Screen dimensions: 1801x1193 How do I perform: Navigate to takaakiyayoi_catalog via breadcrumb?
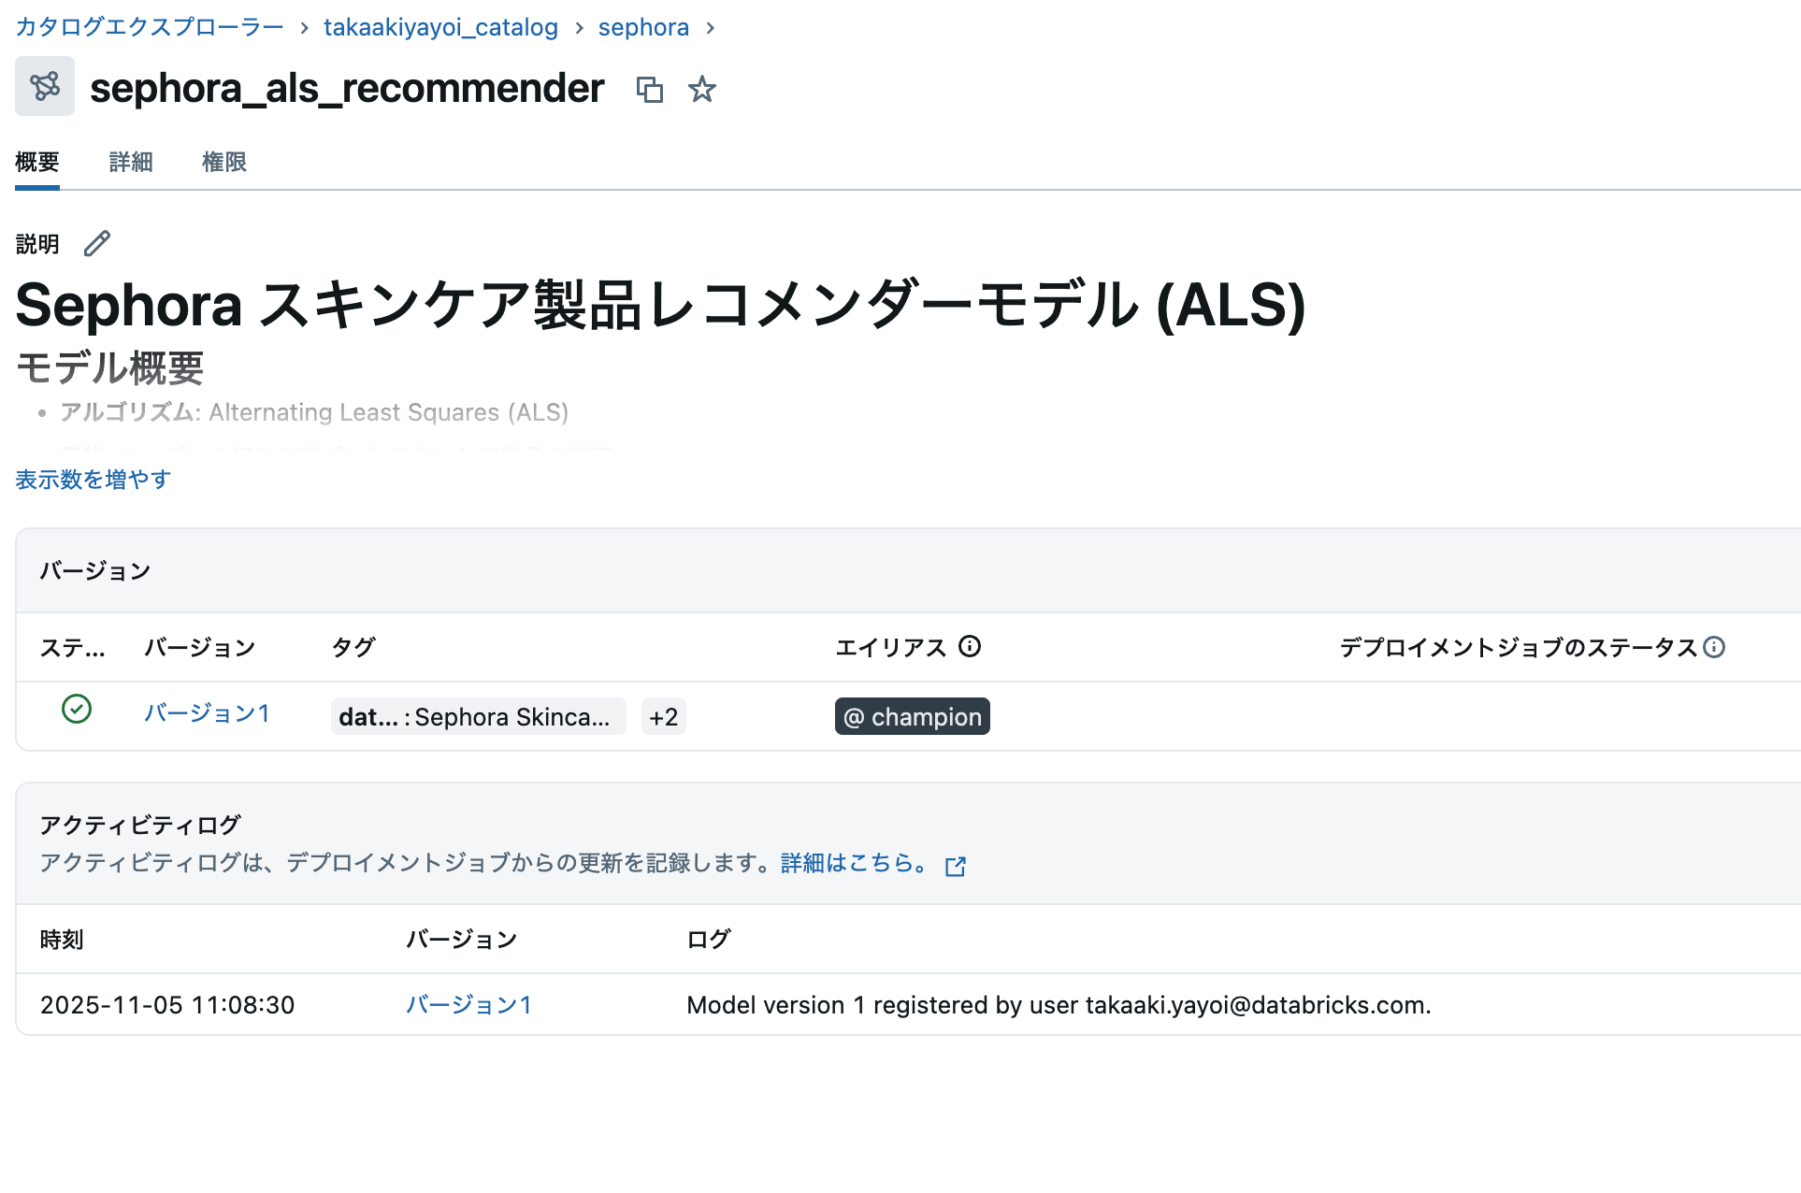tap(439, 27)
